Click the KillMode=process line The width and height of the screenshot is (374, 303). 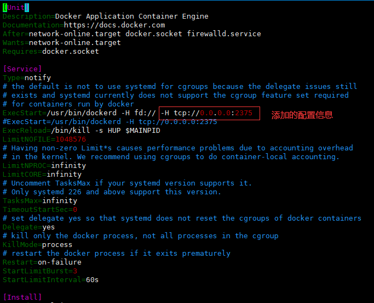(37, 245)
